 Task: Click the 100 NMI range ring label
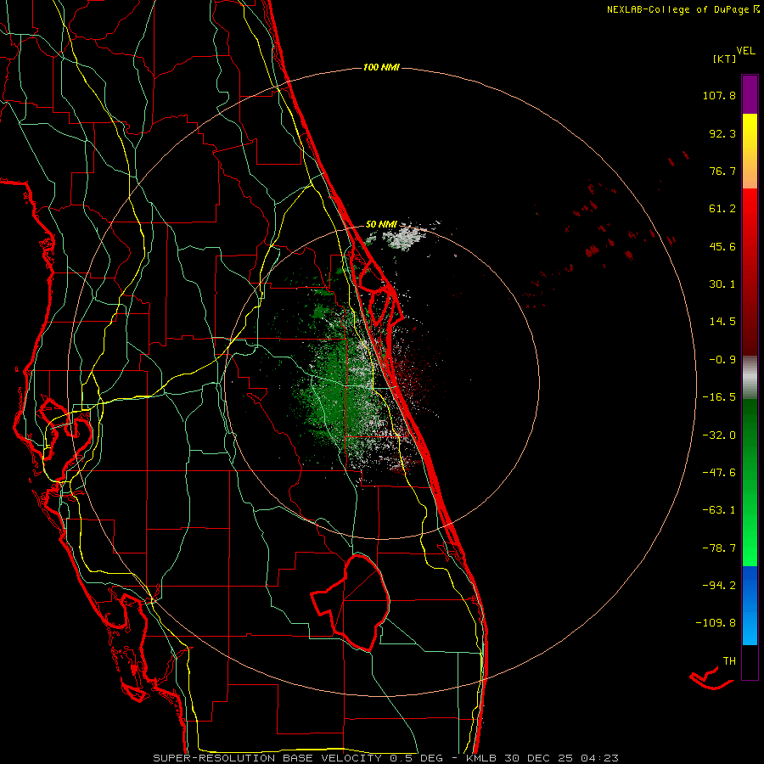[381, 67]
